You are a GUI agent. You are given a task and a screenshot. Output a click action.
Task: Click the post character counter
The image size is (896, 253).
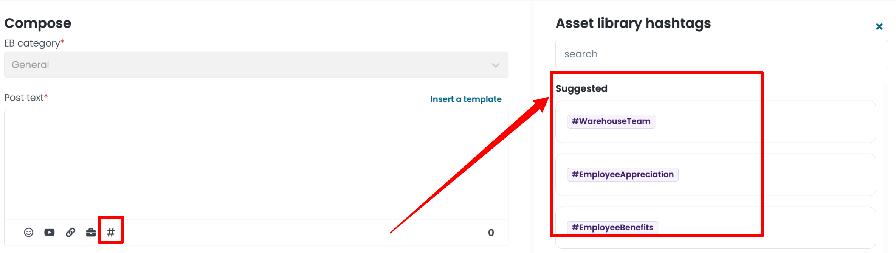coord(491,233)
